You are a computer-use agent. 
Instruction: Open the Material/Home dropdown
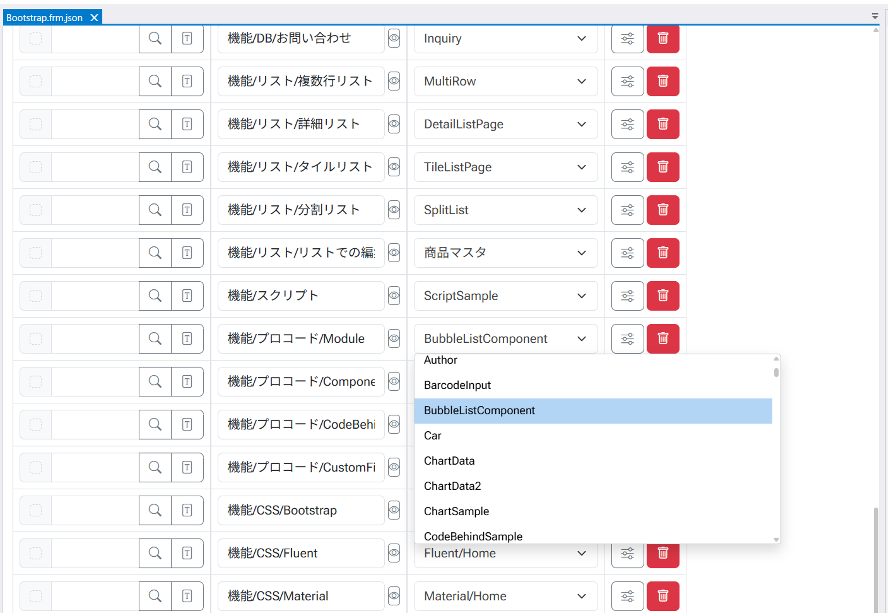505,596
